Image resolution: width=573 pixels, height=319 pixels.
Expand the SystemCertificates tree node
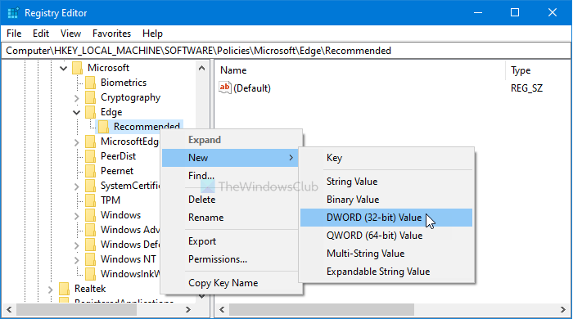coord(76,186)
